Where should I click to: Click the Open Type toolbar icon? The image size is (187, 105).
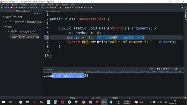pos(60,8)
